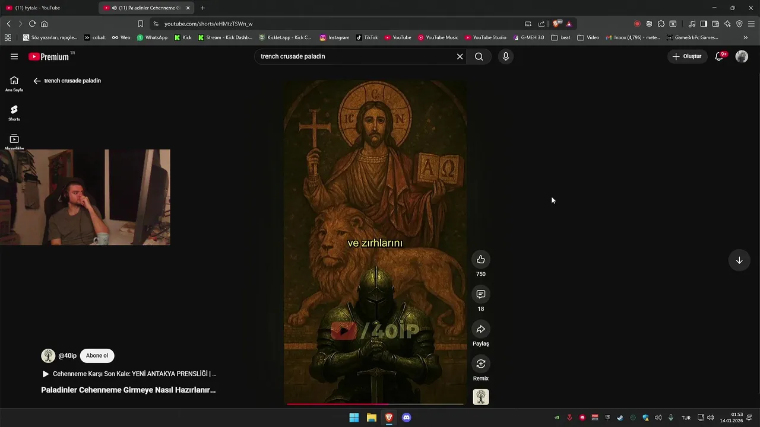Open the Instagram bookmark
This screenshot has height=427, width=760.
point(334,37)
